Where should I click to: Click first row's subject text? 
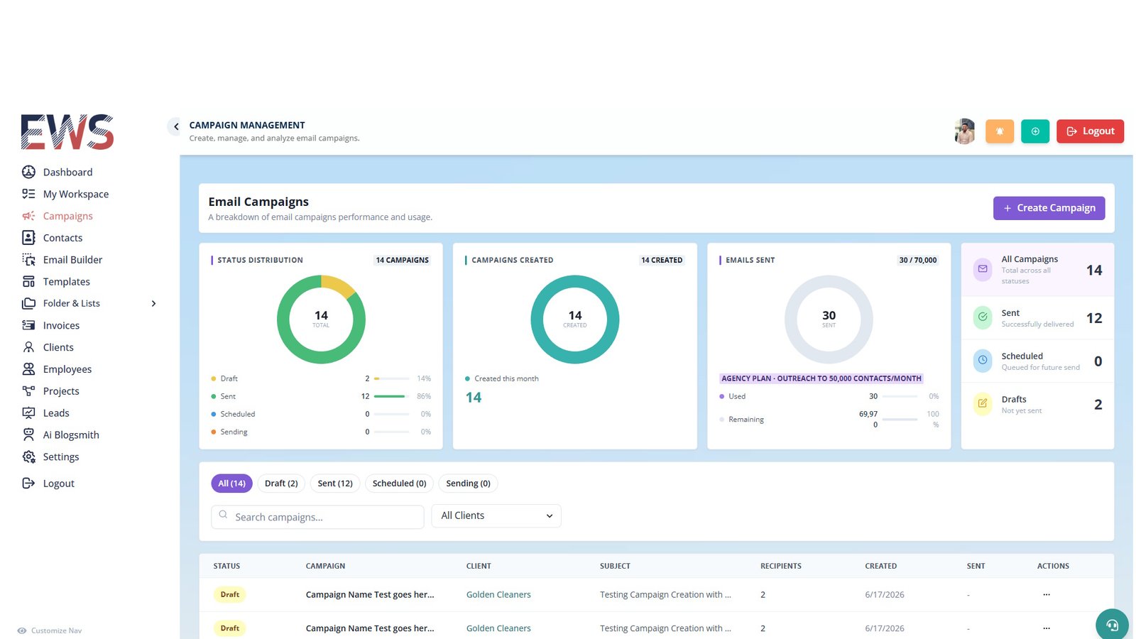click(x=665, y=595)
